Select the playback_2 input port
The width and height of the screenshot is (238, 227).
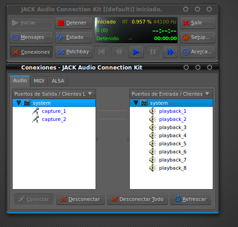point(173,120)
